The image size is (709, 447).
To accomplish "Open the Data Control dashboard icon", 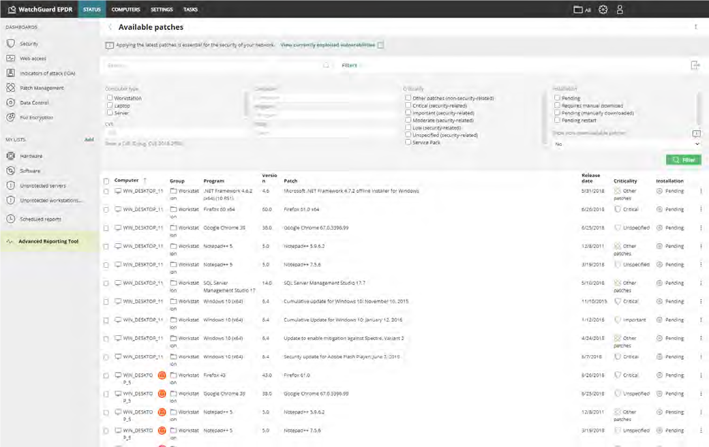I will [11, 103].
